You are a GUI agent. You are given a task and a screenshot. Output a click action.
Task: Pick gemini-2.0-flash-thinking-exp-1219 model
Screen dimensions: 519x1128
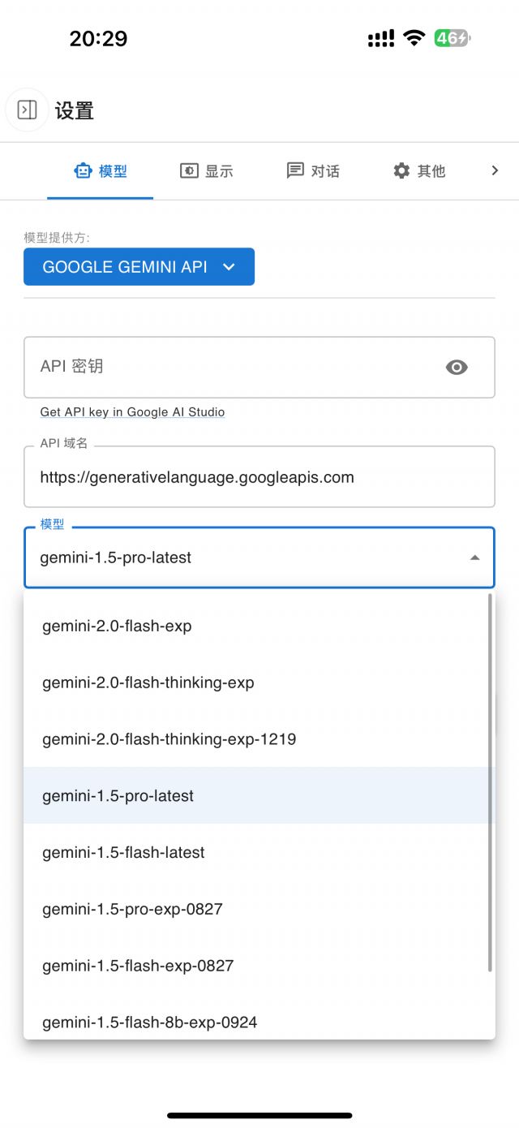click(x=169, y=739)
